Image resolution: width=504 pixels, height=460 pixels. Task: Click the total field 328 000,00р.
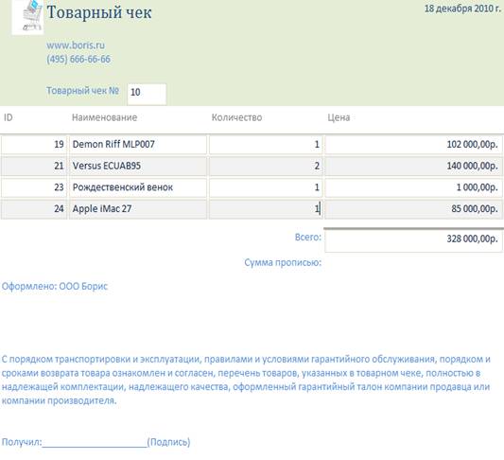click(413, 240)
